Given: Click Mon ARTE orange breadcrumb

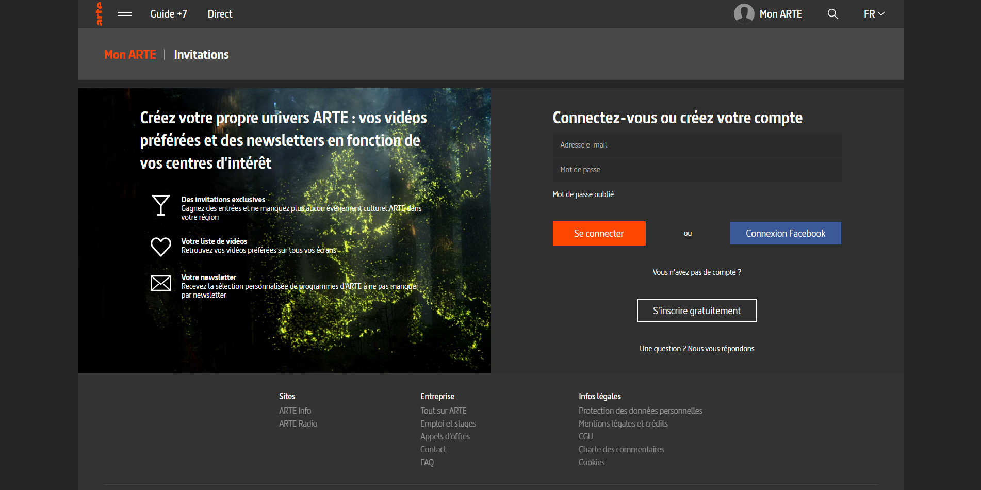Looking at the screenshot, I should pos(130,54).
